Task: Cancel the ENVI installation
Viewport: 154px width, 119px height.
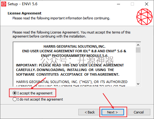Action: pyautogui.click(x=139, y=112)
